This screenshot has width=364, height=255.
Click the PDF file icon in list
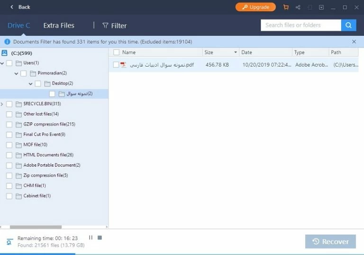click(x=124, y=65)
